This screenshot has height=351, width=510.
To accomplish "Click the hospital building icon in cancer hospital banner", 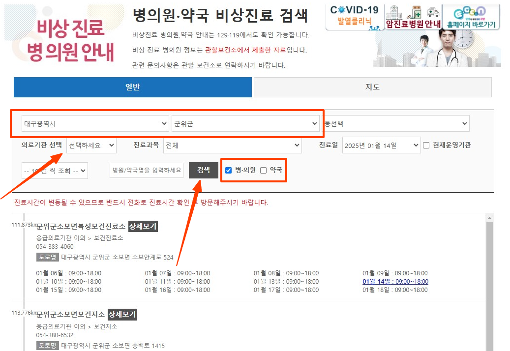I will click(393, 13).
